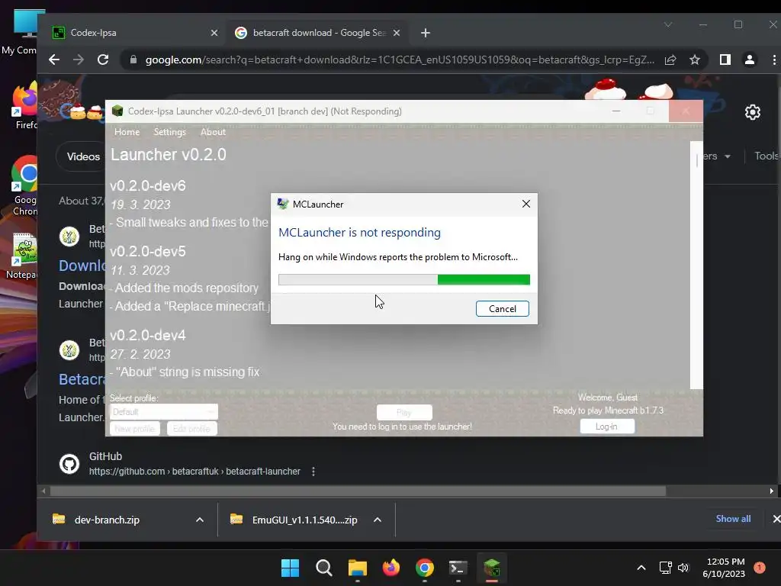The image size is (781, 586).
Task: Click the Windows error report progress bar
Action: pos(404,279)
